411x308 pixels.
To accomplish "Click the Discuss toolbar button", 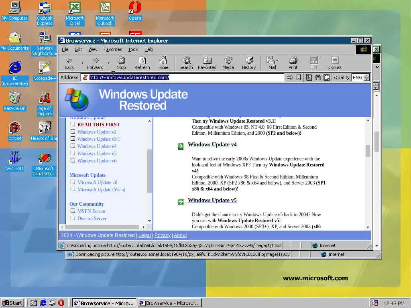I will click(x=335, y=63).
